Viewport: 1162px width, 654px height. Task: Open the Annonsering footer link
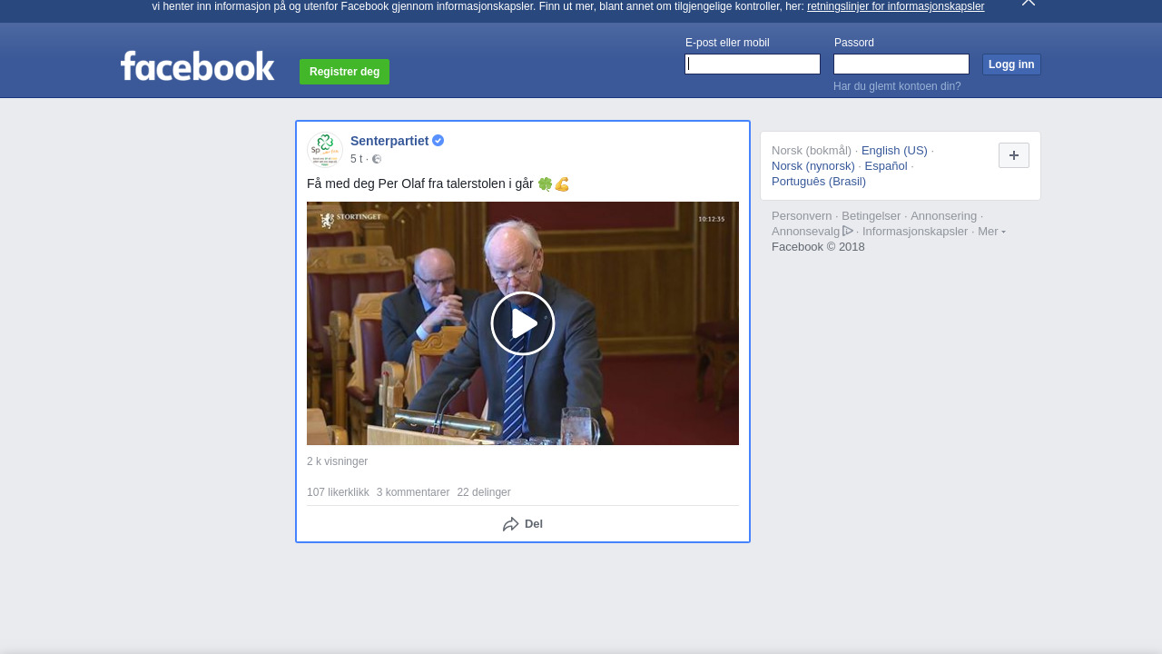click(x=944, y=216)
